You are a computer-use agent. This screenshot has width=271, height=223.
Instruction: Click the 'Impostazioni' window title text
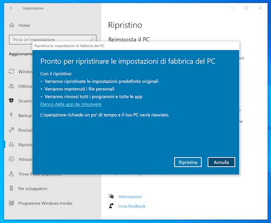point(33,8)
